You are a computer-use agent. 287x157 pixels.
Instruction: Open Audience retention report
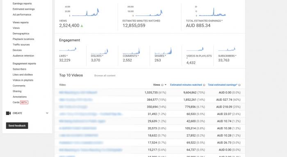[23, 56]
